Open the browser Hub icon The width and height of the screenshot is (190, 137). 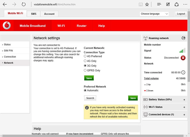(159, 4)
